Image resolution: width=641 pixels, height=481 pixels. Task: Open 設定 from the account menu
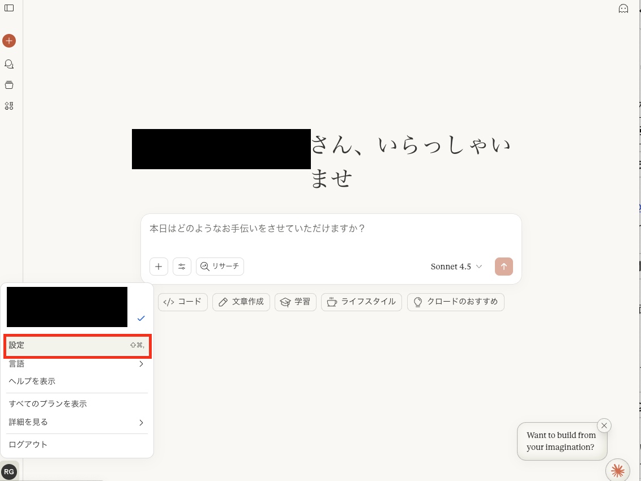click(76, 345)
